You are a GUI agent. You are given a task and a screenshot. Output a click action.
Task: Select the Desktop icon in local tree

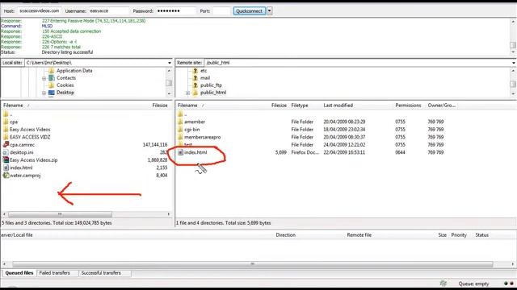[x=52, y=93]
